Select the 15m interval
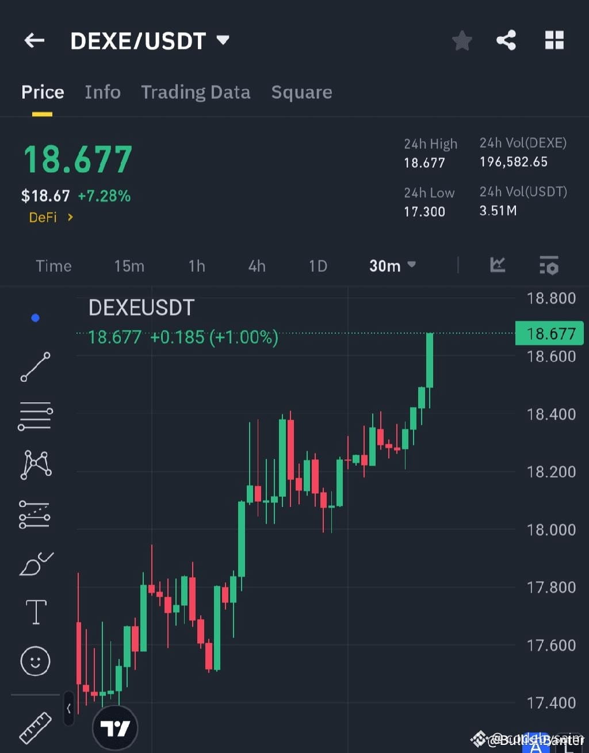This screenshot has height=753, width=589. [129, 266]
